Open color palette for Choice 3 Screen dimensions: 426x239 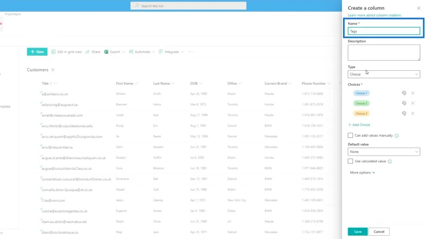404,113
